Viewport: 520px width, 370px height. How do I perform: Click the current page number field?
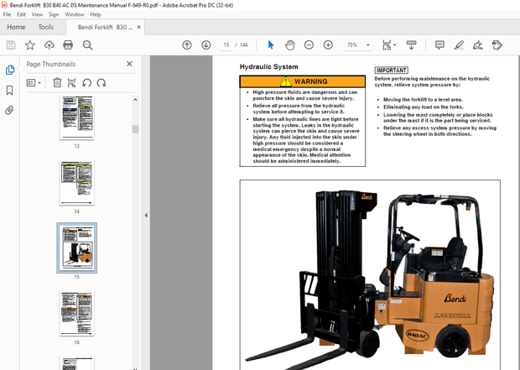tap(226, 44)
